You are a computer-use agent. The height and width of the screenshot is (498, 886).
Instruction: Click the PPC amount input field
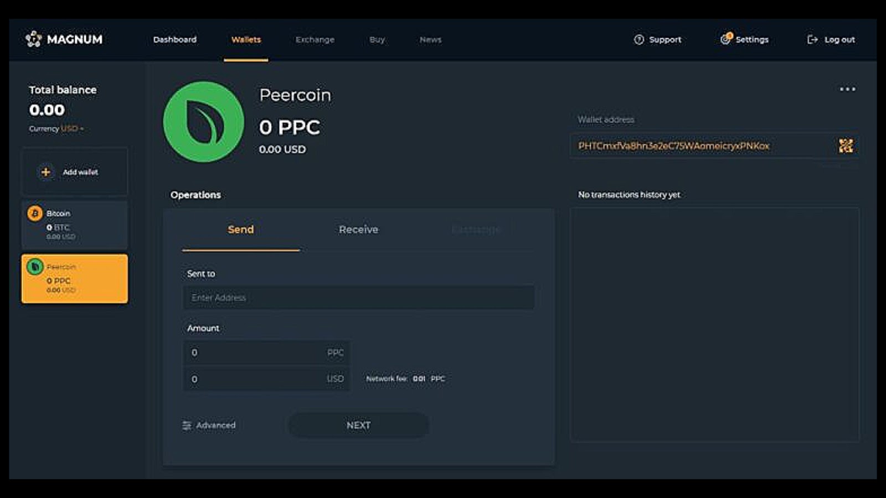point(266,352)
